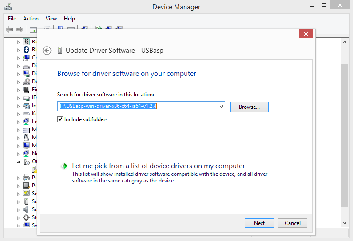353x241 pixels.
Task: Open the Action menu
Action: coord(31,19)
